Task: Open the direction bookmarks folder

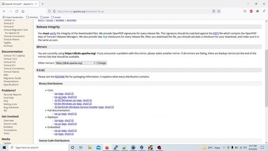Action: coord(32,17)
